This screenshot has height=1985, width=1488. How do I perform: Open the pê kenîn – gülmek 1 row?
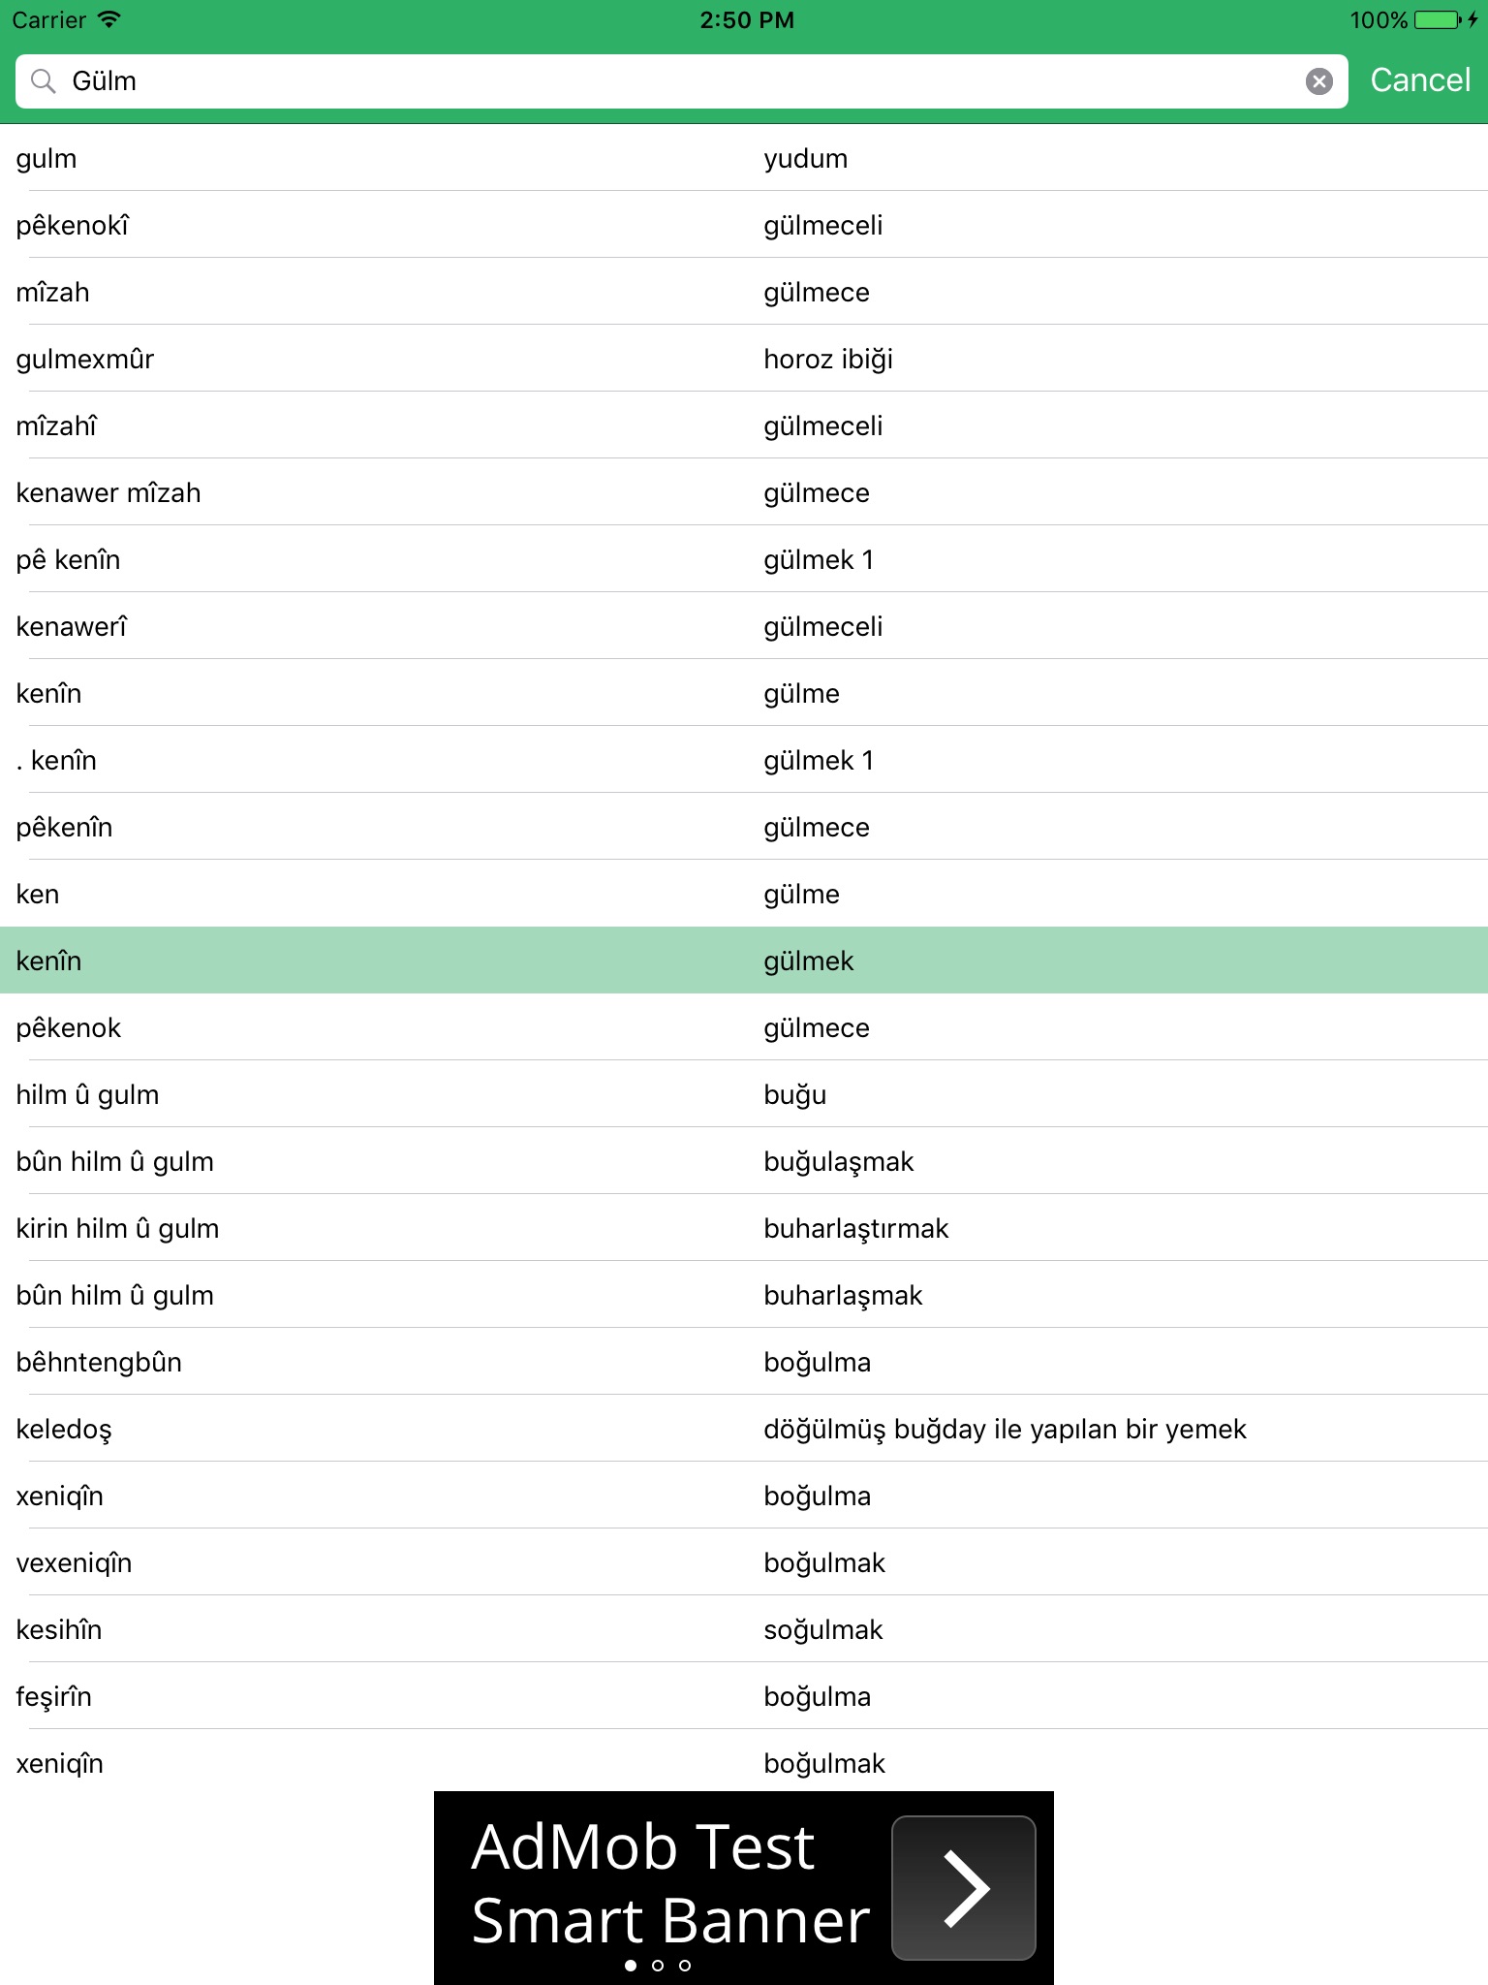tap(744, 559)
